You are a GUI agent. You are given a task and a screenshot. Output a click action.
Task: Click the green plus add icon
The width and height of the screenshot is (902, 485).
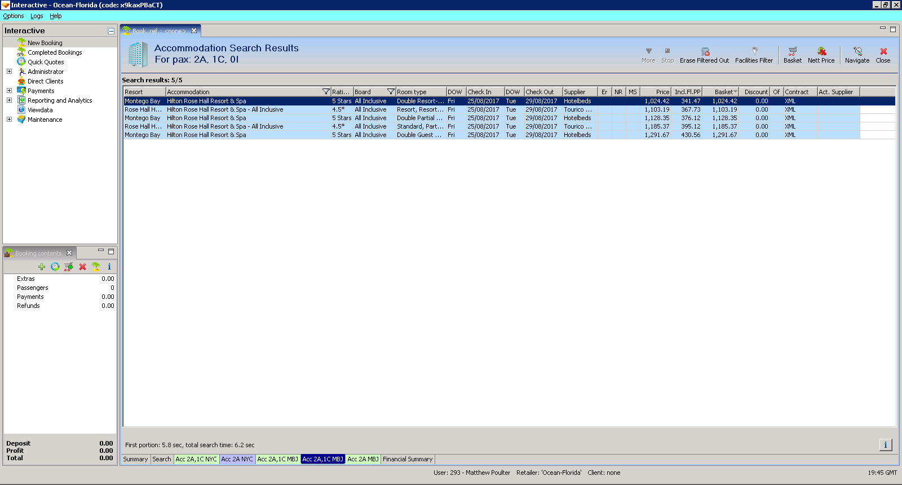coord(42,267)
